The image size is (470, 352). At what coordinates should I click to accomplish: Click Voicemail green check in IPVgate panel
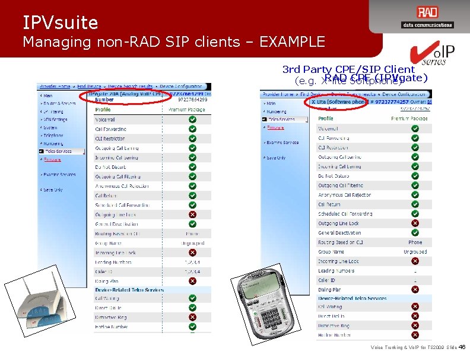click(192, 119)
